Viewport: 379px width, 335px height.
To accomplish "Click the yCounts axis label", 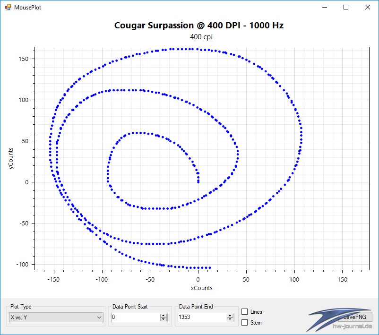I will (11, 158).
